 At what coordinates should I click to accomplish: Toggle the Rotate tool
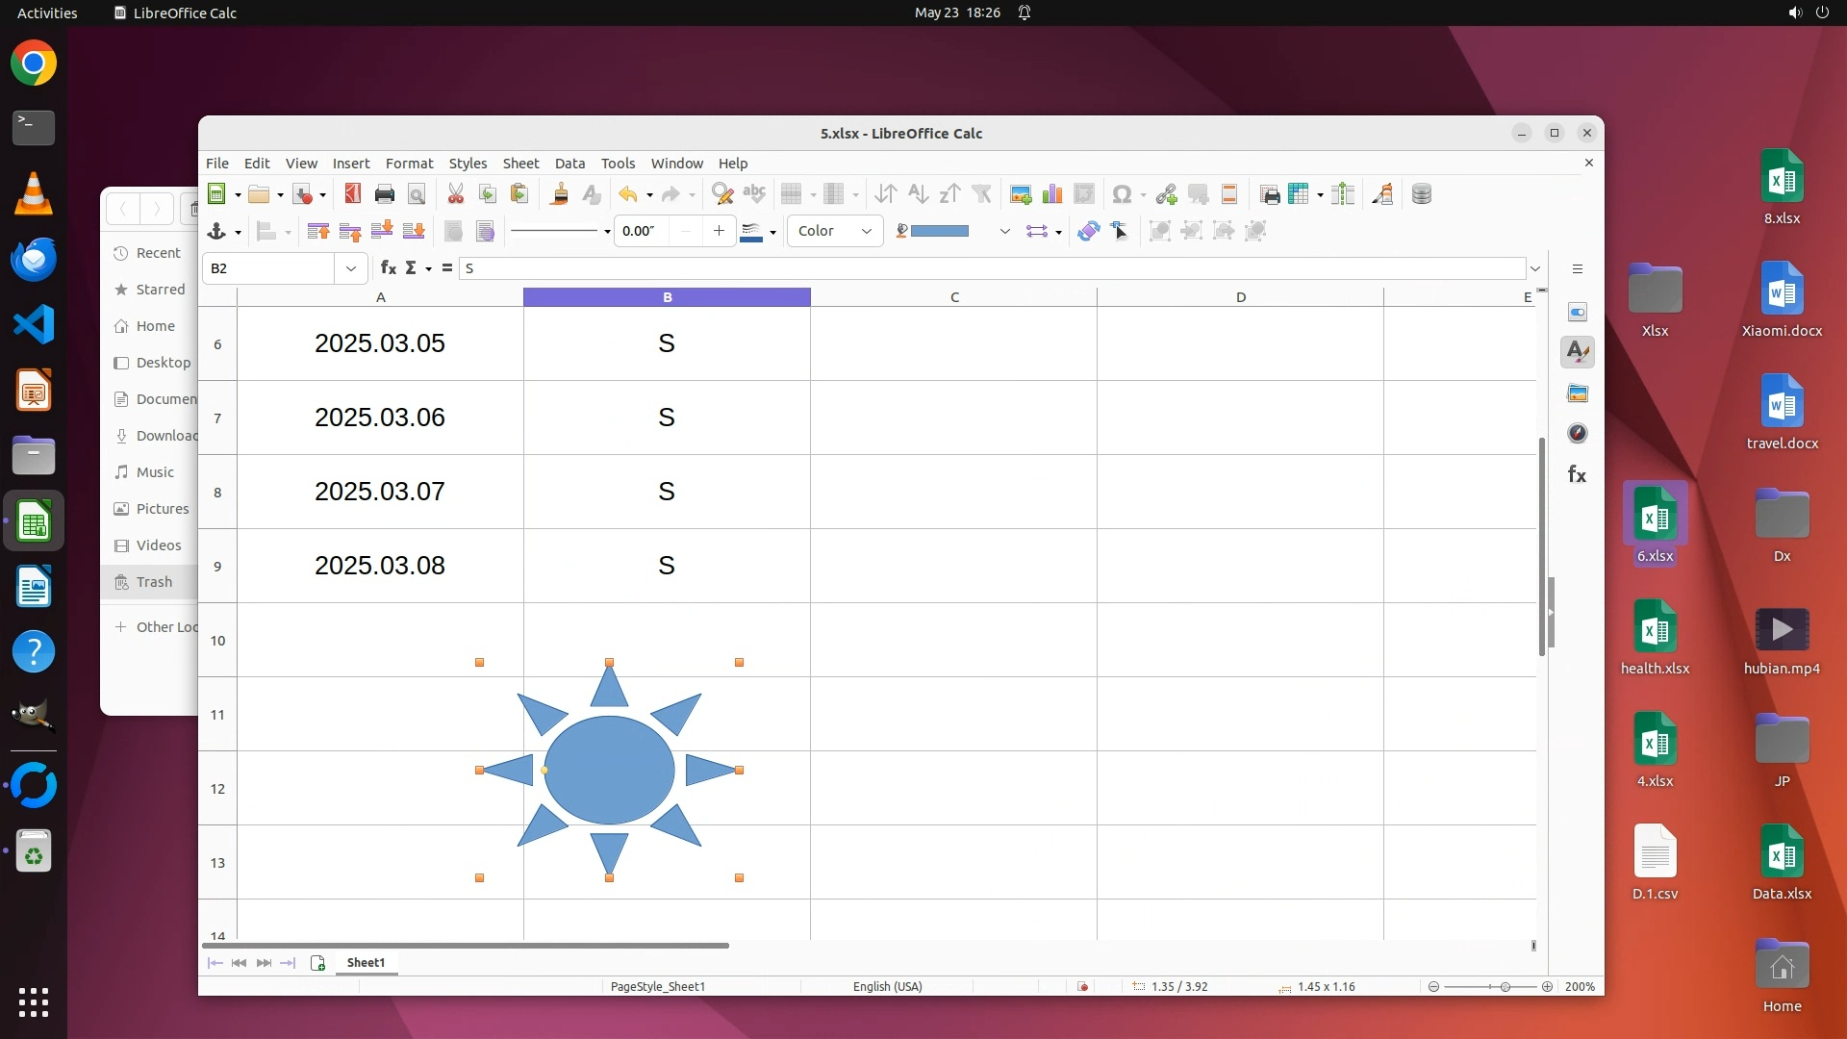(x=1088, y=231)
